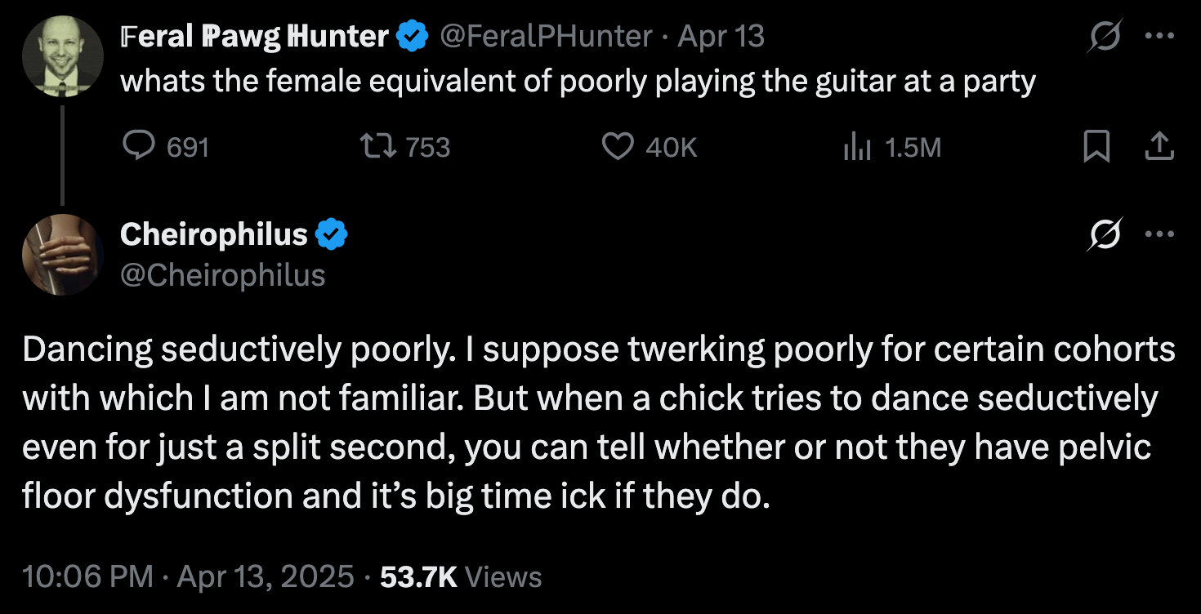The width and height of the screenshot is (1201, 614).
Task: Open more options menu for Cheirophilus's reply
Action: (1159, 234)
